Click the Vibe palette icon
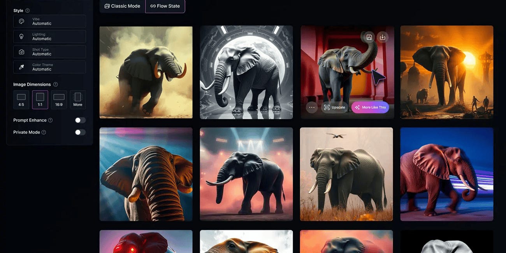The image size is (506, 253). tap(22, 21)
